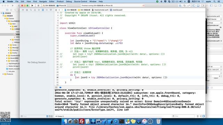This screenshot has width=223, height=125.
Task: Go forward with the jump bar right arrow
Action: (62, 10)
